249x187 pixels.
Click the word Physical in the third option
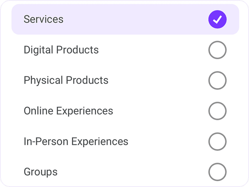tap(43, 80)
